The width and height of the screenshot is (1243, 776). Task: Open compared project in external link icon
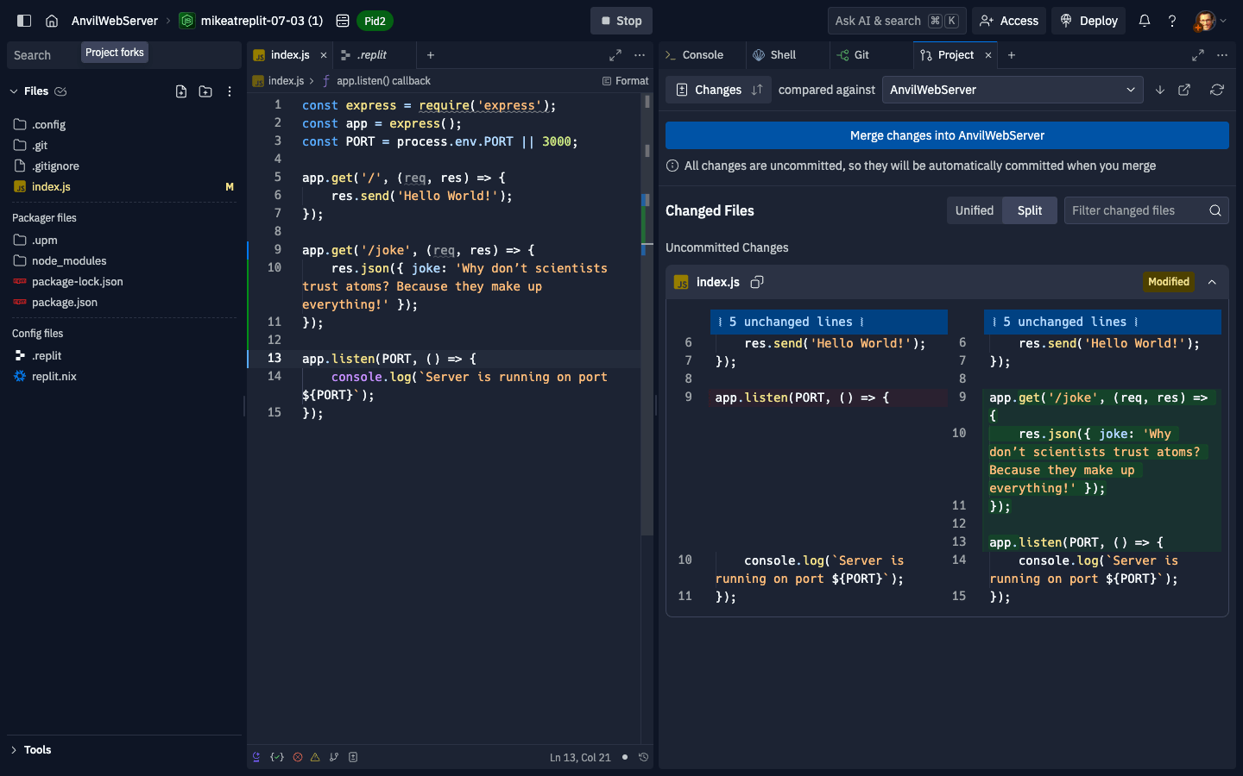1184,90
